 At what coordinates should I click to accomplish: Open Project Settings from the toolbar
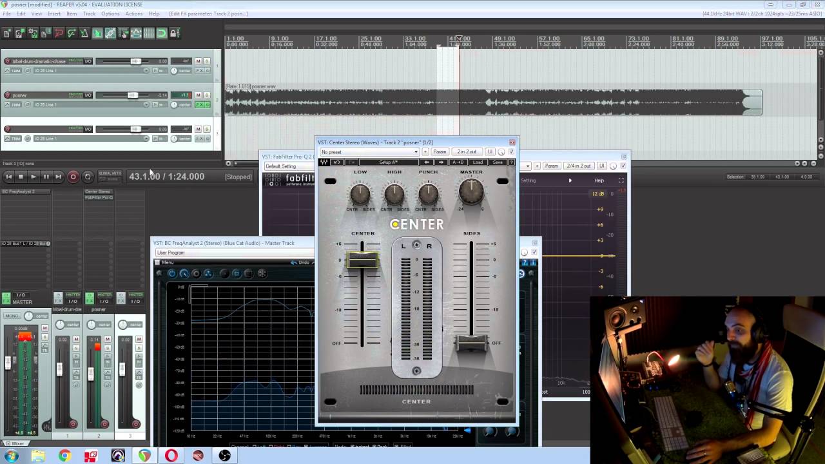[x=46, y=34]
